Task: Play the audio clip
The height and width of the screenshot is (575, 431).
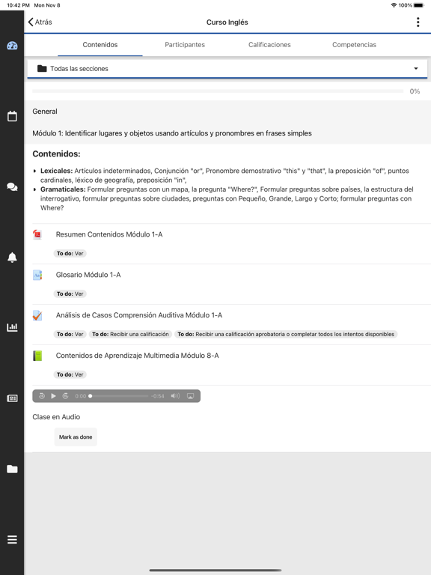Action: click(54, 396)
